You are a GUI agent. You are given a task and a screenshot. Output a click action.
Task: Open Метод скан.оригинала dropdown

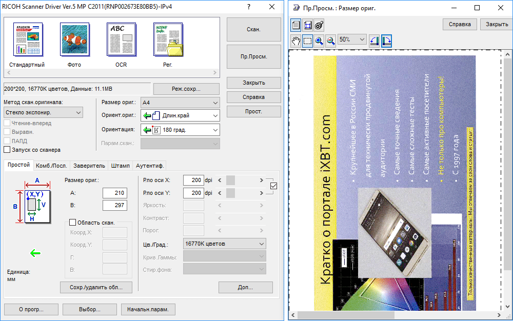tap(43, 112)
